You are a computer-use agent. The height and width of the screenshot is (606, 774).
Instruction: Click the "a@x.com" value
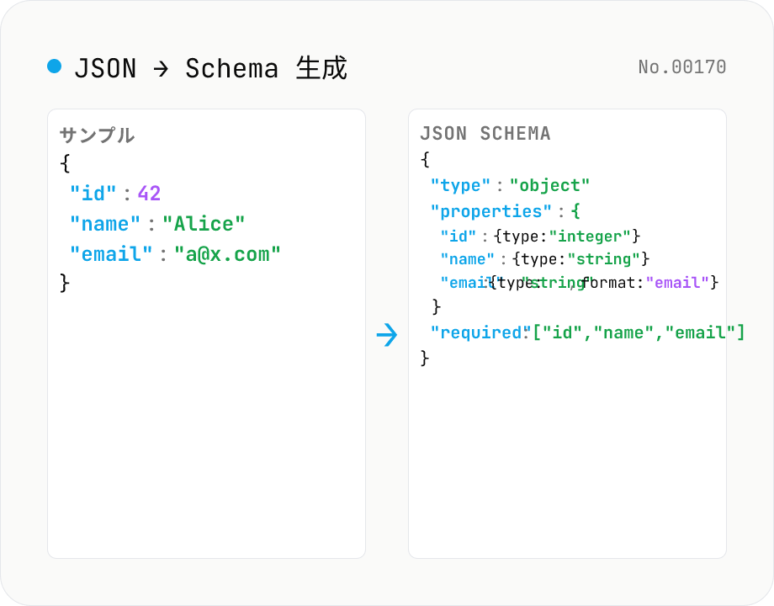[227, 254]
